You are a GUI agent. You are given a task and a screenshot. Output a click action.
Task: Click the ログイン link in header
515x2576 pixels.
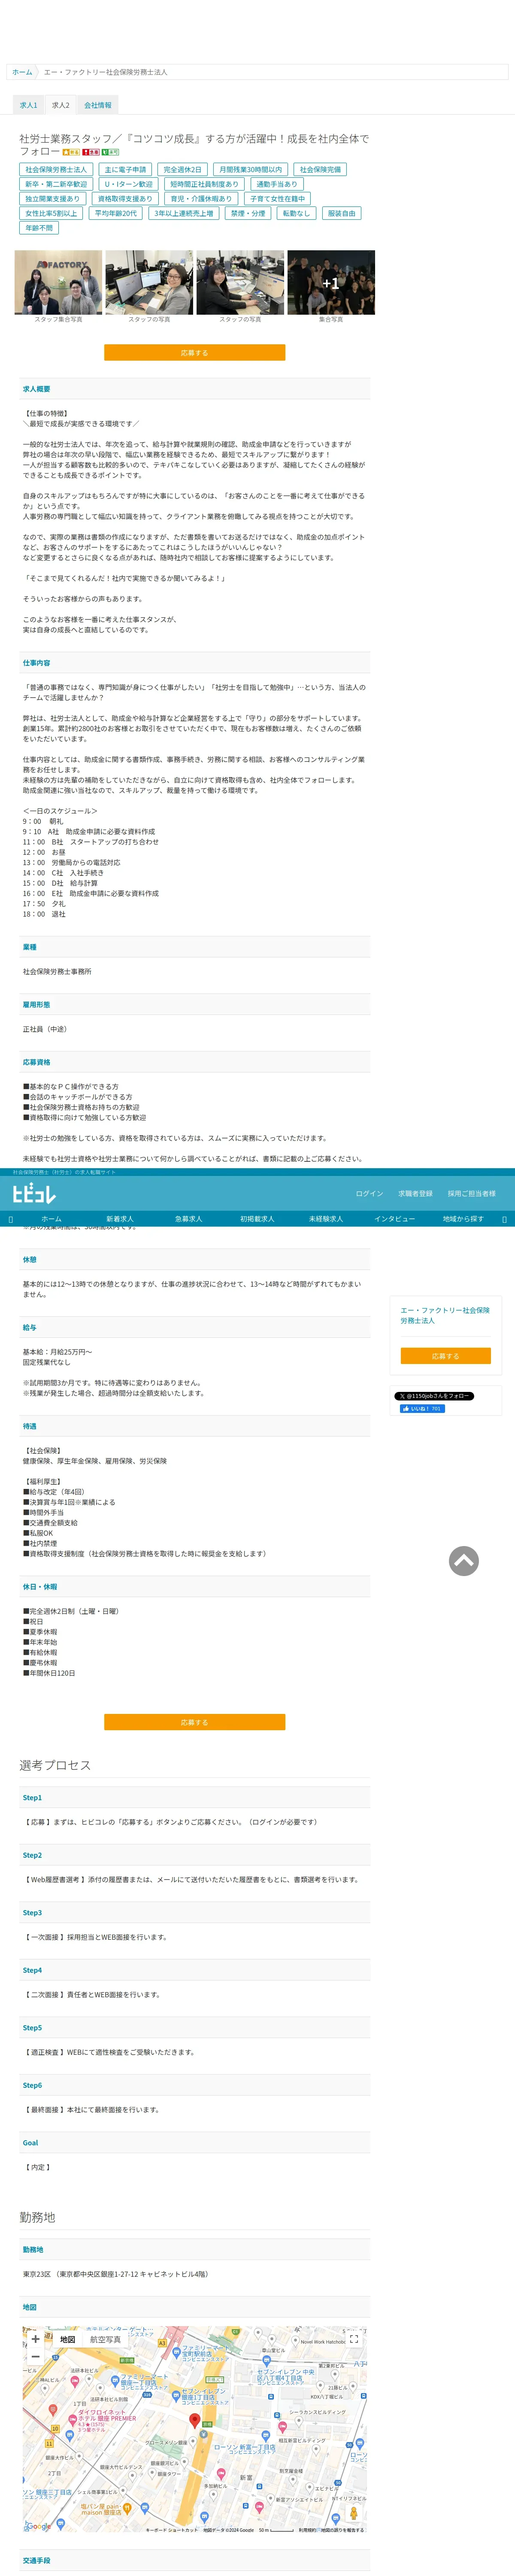(x=369, y=1194)
